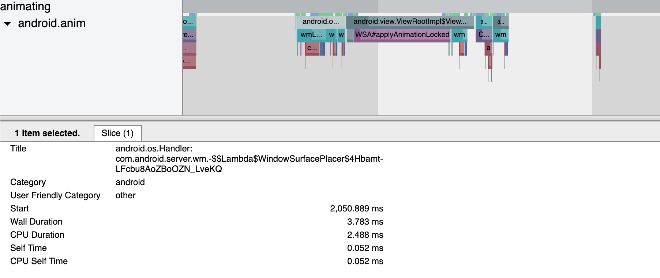The image size is (660, 278).
Task: Click the slice Title value text
Action: pyautogui.click(x=249, y=159)
